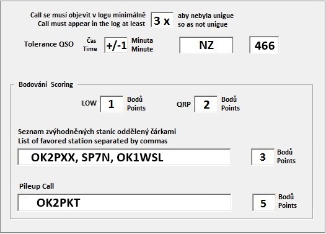Screen dimensions: 326x234
Task: Click the NZ input field
Action: 206,45
